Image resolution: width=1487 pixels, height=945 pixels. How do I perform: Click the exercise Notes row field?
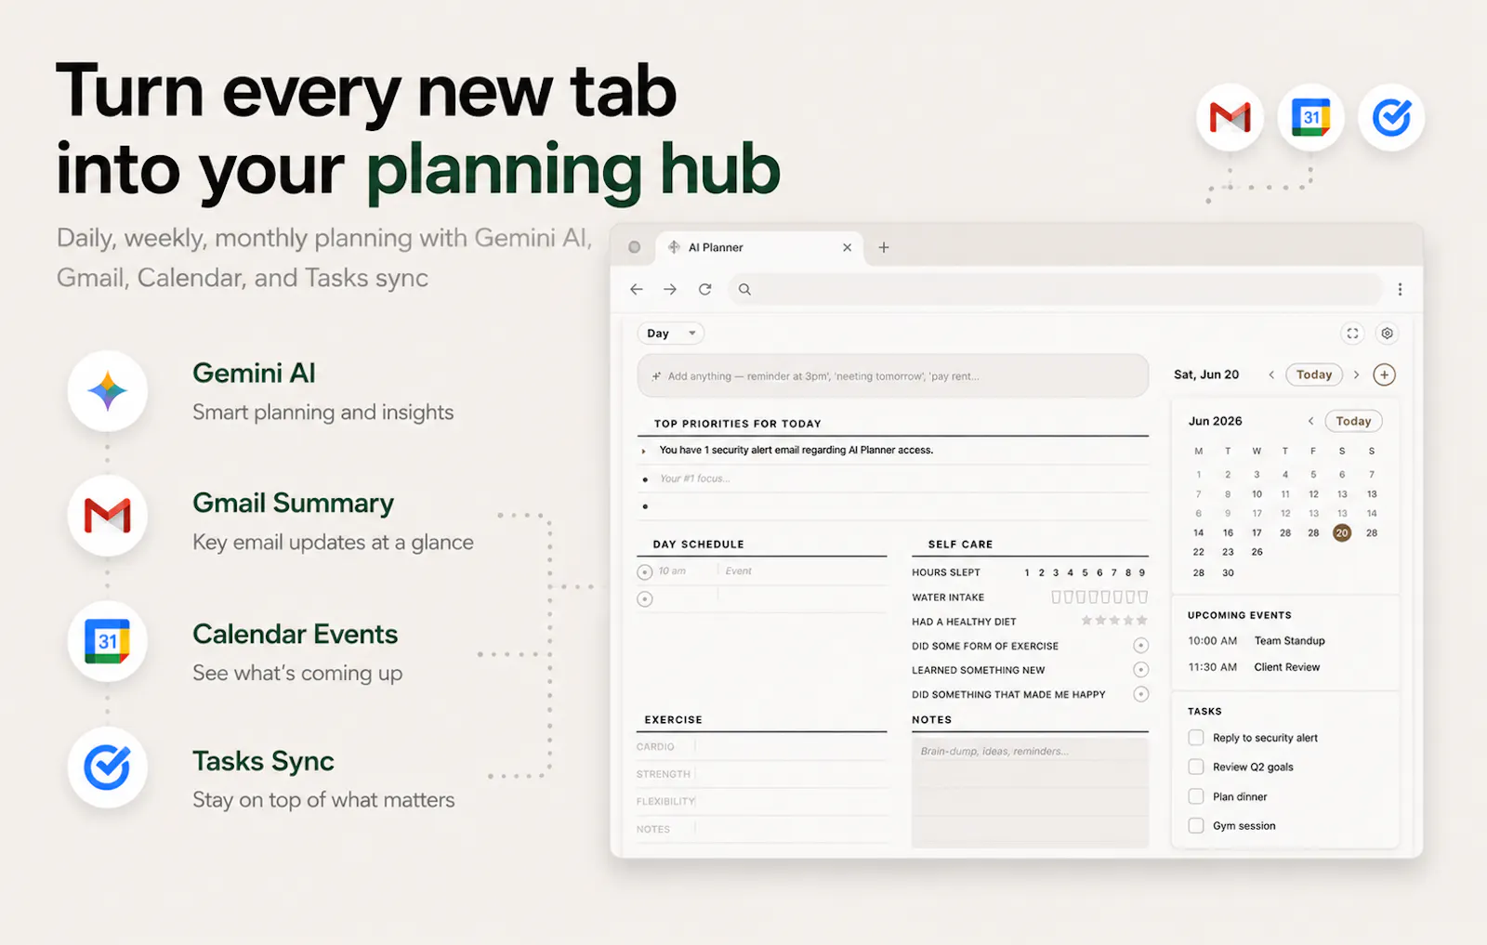coord(790,829)
